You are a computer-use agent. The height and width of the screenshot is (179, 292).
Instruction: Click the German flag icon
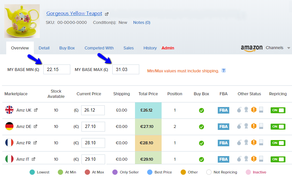9,126
